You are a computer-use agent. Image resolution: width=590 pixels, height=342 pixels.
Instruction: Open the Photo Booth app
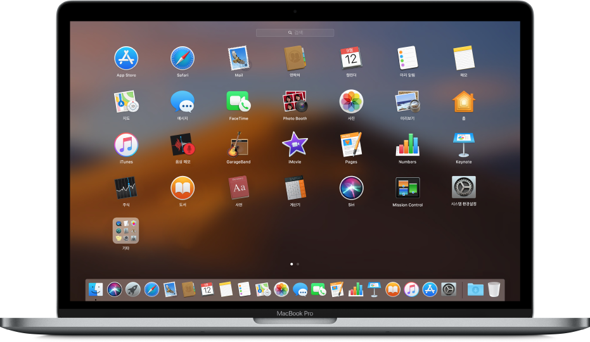(295, 101)
